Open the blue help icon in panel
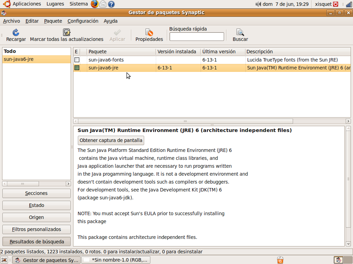353x264 pixels. tap(111, 4)
